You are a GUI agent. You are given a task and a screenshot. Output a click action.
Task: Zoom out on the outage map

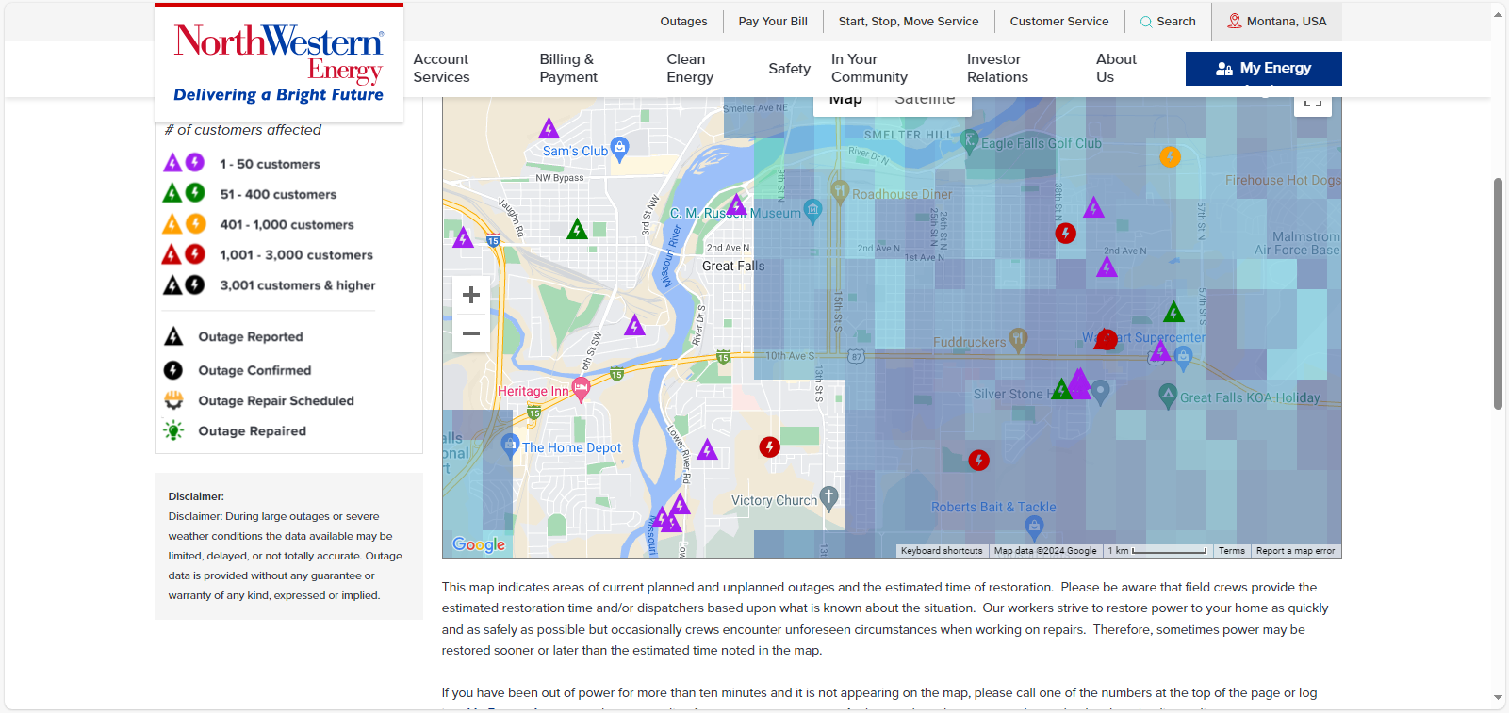tap(471, 333)
